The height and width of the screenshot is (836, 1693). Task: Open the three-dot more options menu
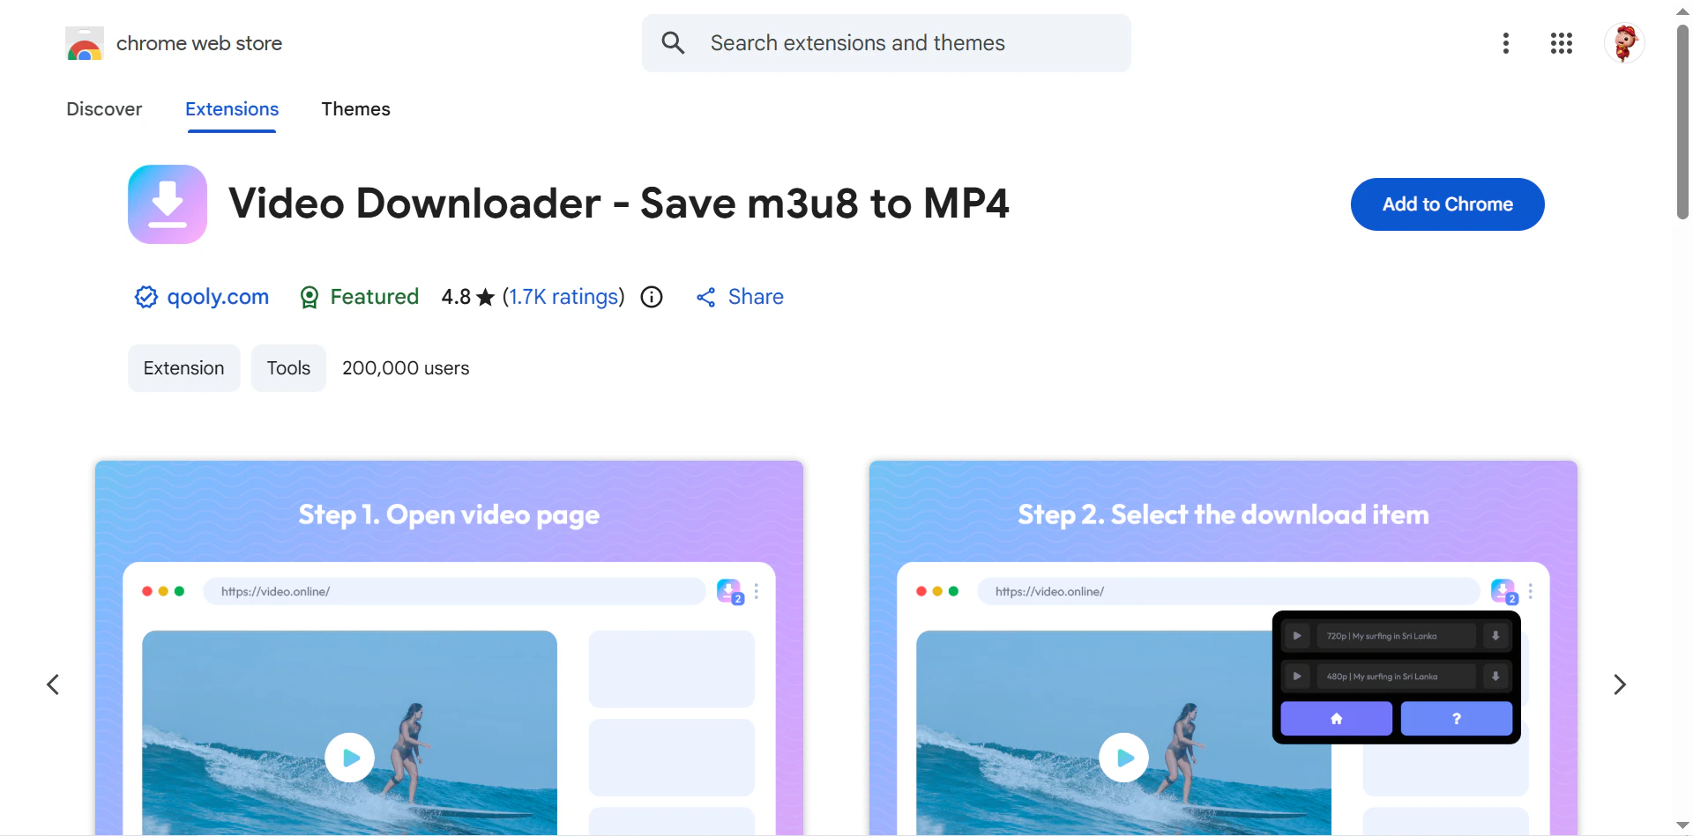coord(1505,43)
